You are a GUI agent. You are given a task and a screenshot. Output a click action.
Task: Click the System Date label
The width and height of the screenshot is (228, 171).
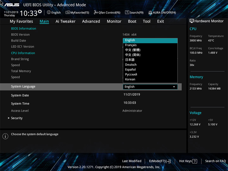point(20,95)
